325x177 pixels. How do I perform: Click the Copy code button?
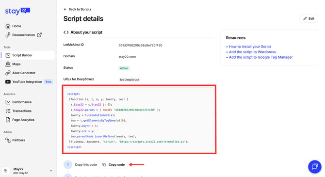click(114, 164)
